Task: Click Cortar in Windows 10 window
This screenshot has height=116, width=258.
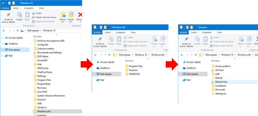Action: (37, 13)
